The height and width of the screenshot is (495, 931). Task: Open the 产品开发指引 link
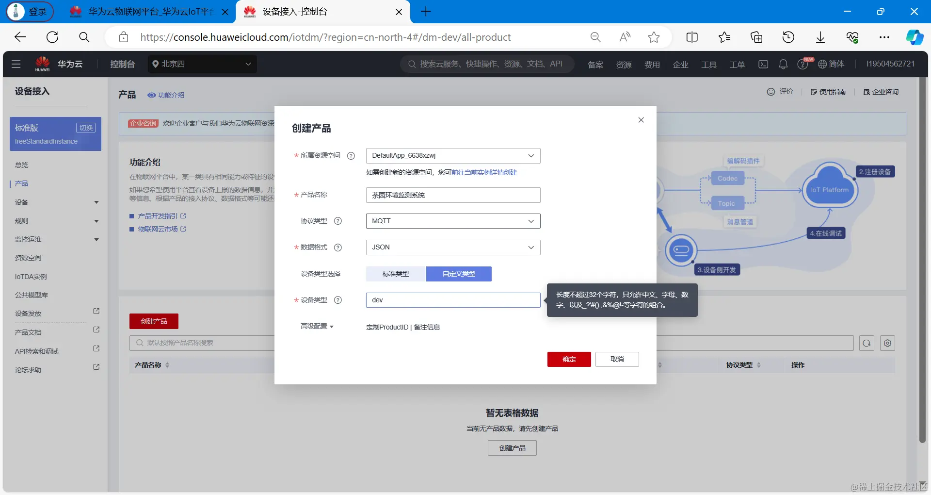tap(162, 216)
